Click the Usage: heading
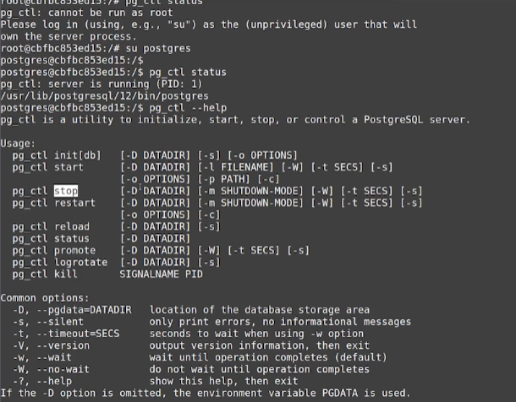Image resolution: width=516 pixels, height=402 pixels. pos(18,144)
